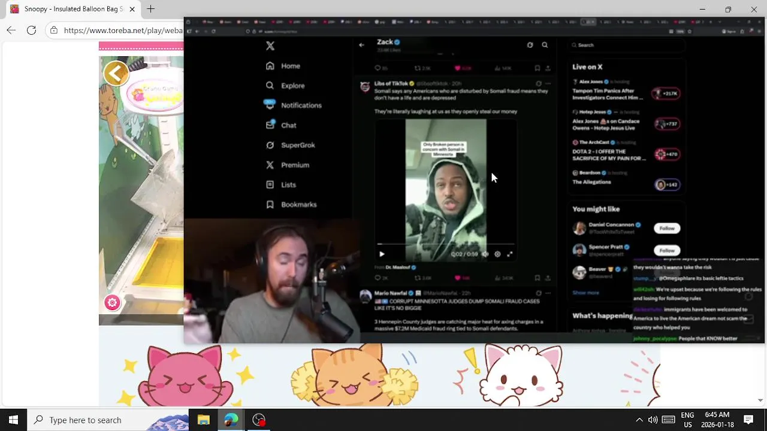The height and width of the screenshot is (431, 767).
Task: Like the Libs of TikTok post
Action: click(462, 278)
